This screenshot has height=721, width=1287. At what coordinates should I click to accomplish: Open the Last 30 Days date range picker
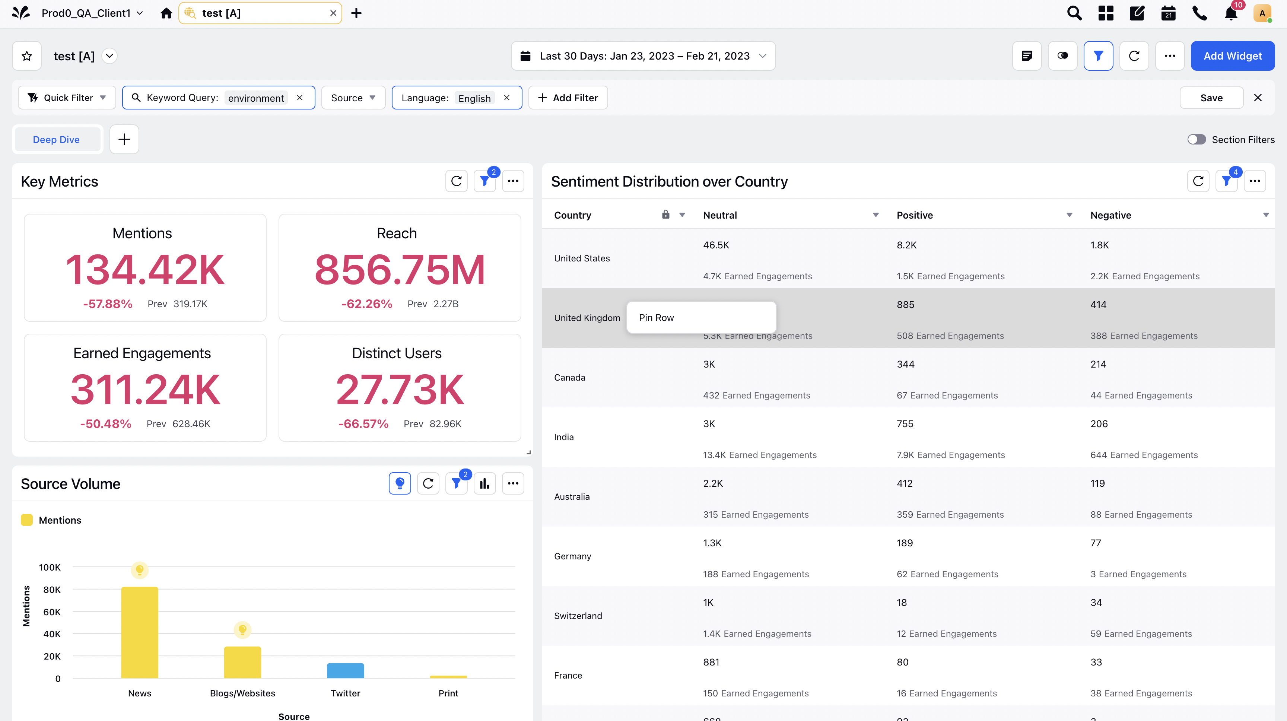point(643,55)
